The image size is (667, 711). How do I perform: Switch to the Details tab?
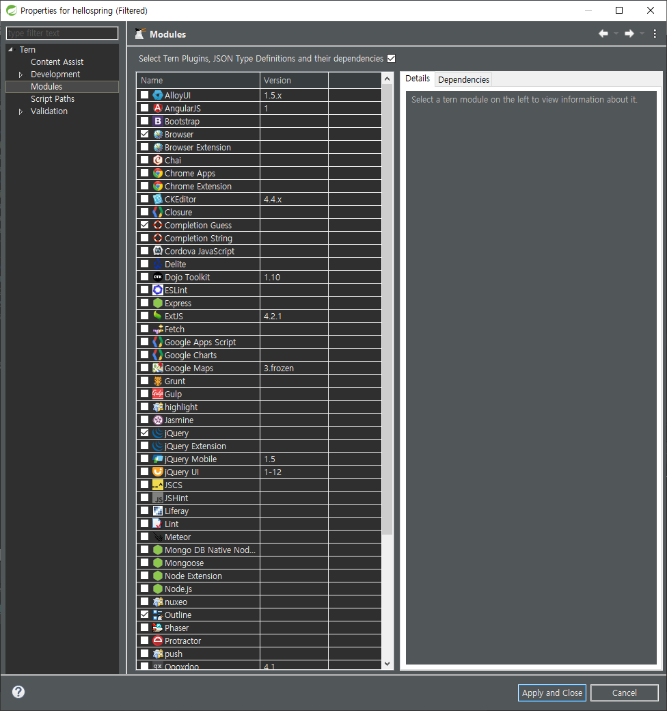(x=418, y=79)
